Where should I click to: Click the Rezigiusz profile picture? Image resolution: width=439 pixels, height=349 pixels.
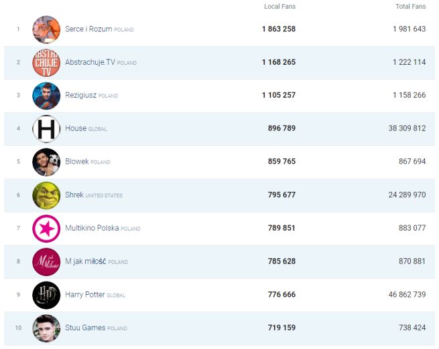click(x=46, y=96)
